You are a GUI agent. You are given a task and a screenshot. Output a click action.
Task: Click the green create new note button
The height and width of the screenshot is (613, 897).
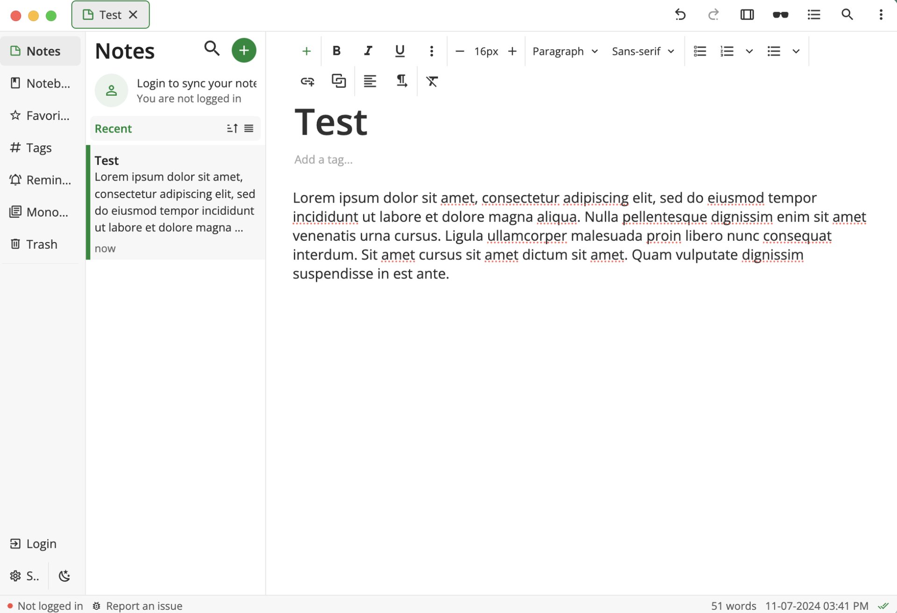pyautogui.click(x=244, y=50)
